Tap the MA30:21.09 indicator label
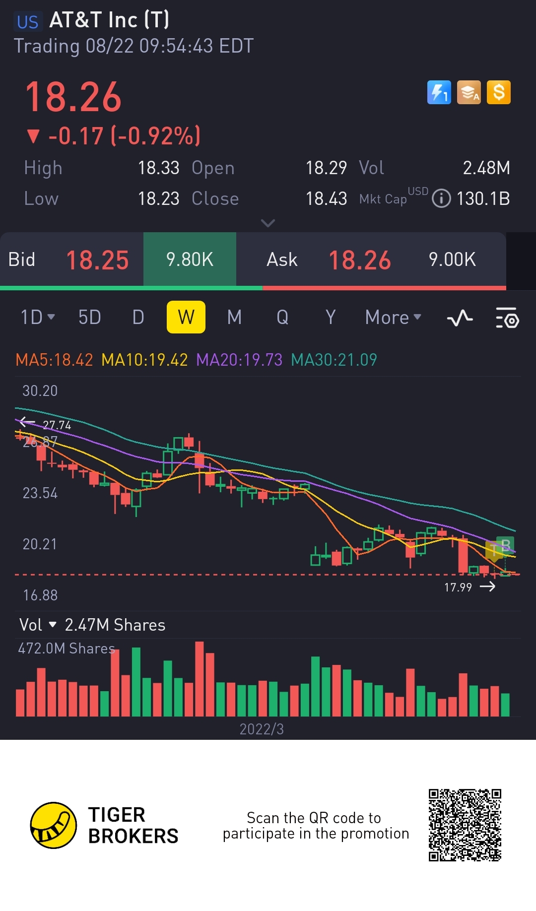 pyautogui.click(x=334, y=360)
